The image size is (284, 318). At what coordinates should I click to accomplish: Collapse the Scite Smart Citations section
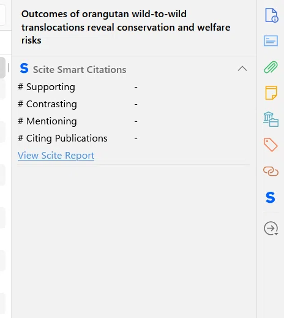[x=242, y=69]
